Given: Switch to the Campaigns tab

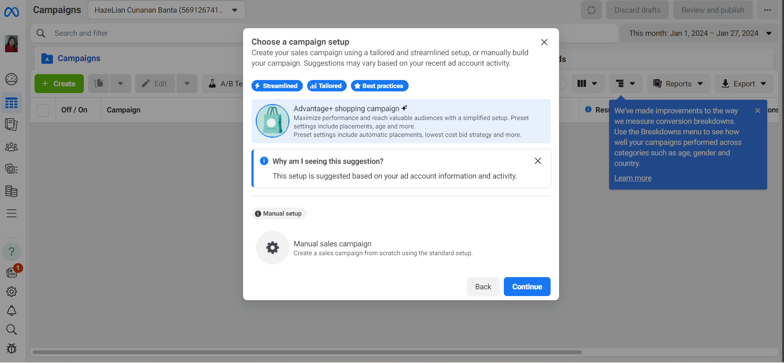Looking at the screenshot, I should pos(71,59).
